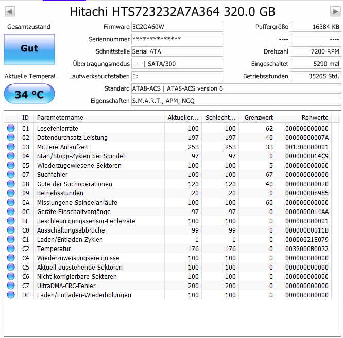Click the Übertragungsmodus field SATA/300
This screenshot has width=343, height=338.
178,64
